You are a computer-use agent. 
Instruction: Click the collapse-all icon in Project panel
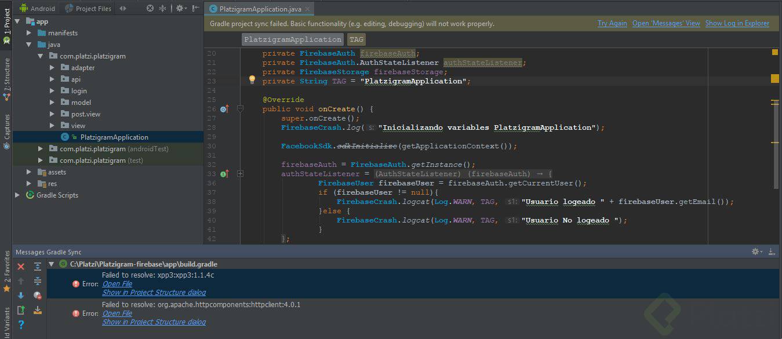(x=162, y=8)
